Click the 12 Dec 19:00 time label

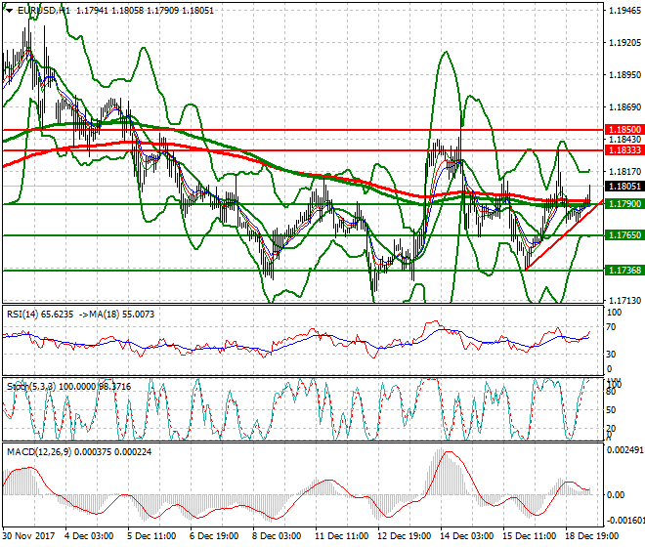pos(404,536)
